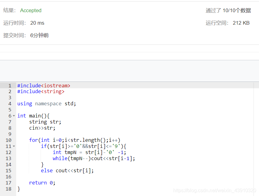Select the 20 ms runtime value

[37, 23]
